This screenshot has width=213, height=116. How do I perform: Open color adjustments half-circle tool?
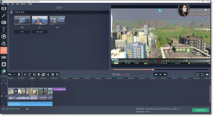pyautogui.click(x=39, y=74)
